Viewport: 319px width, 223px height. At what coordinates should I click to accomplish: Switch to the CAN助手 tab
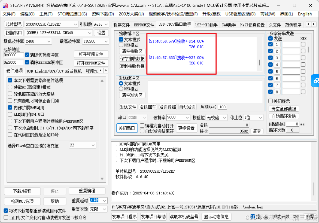(x=229, y=25)
